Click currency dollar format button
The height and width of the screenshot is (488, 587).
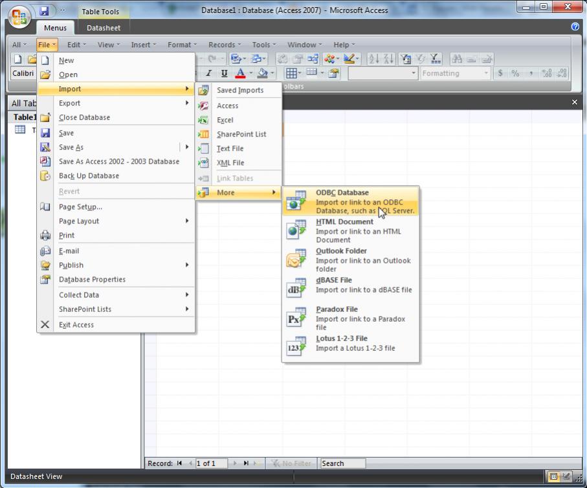point(500,73)
